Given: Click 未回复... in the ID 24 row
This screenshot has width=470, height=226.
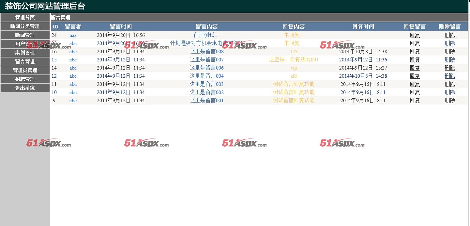Looking at the screenshot, I should coord(294,35).
